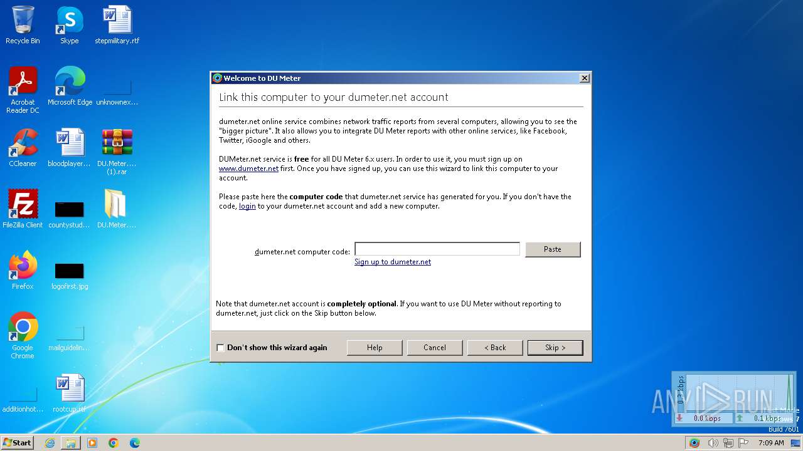The image size is (803, 451).
Task: Select bloodplayer document icon
Action: [70, 148]
